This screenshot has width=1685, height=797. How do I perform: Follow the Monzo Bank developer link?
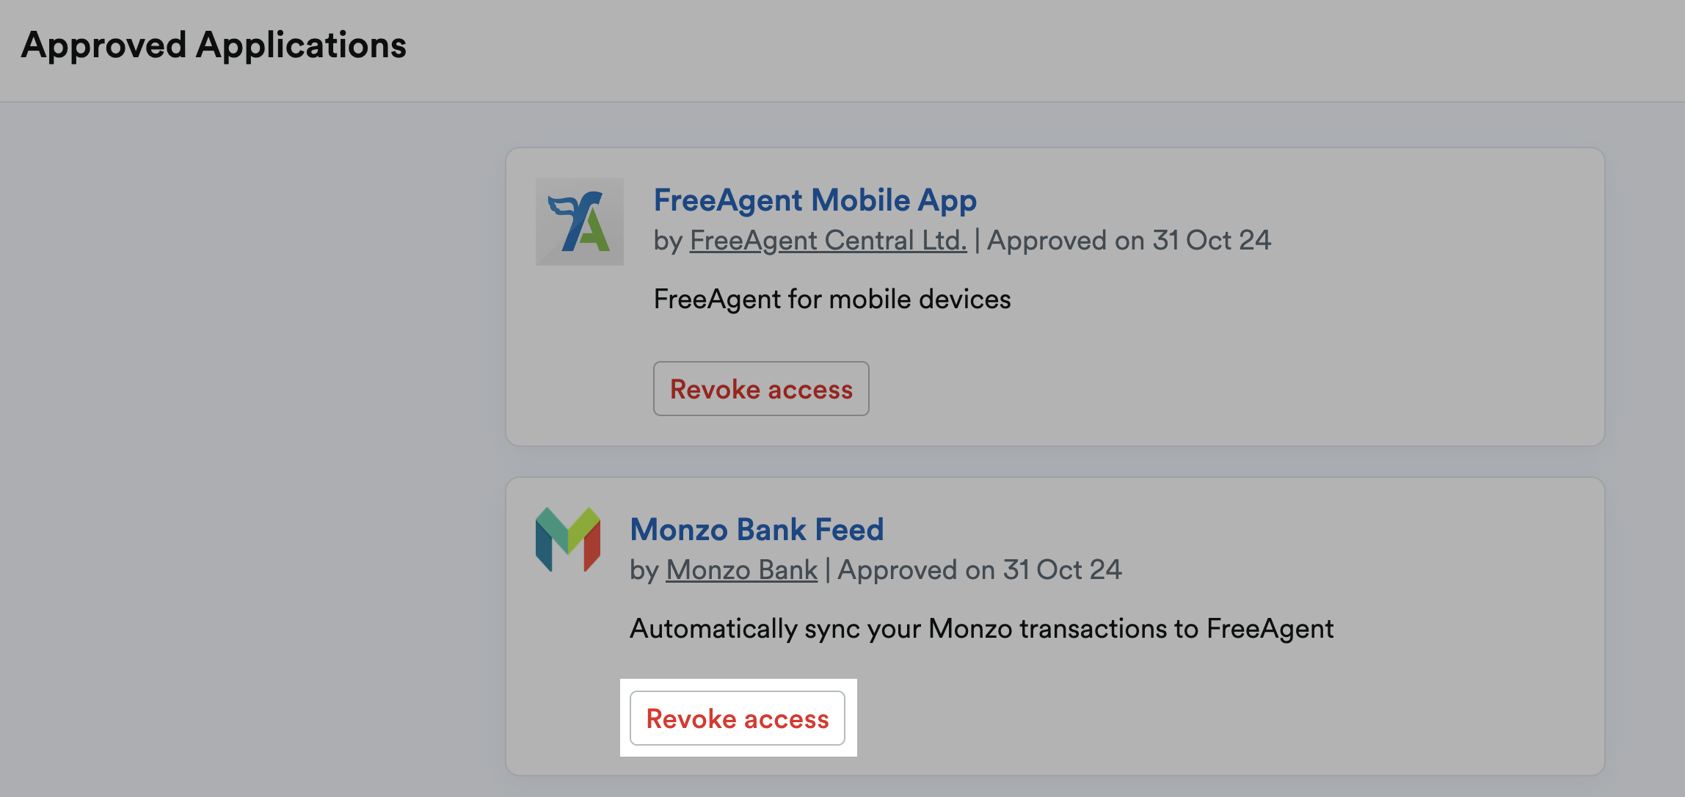(x=740, y=570)
